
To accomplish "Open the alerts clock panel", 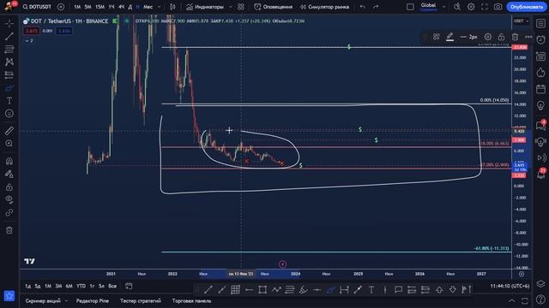I will pos(541,40).
